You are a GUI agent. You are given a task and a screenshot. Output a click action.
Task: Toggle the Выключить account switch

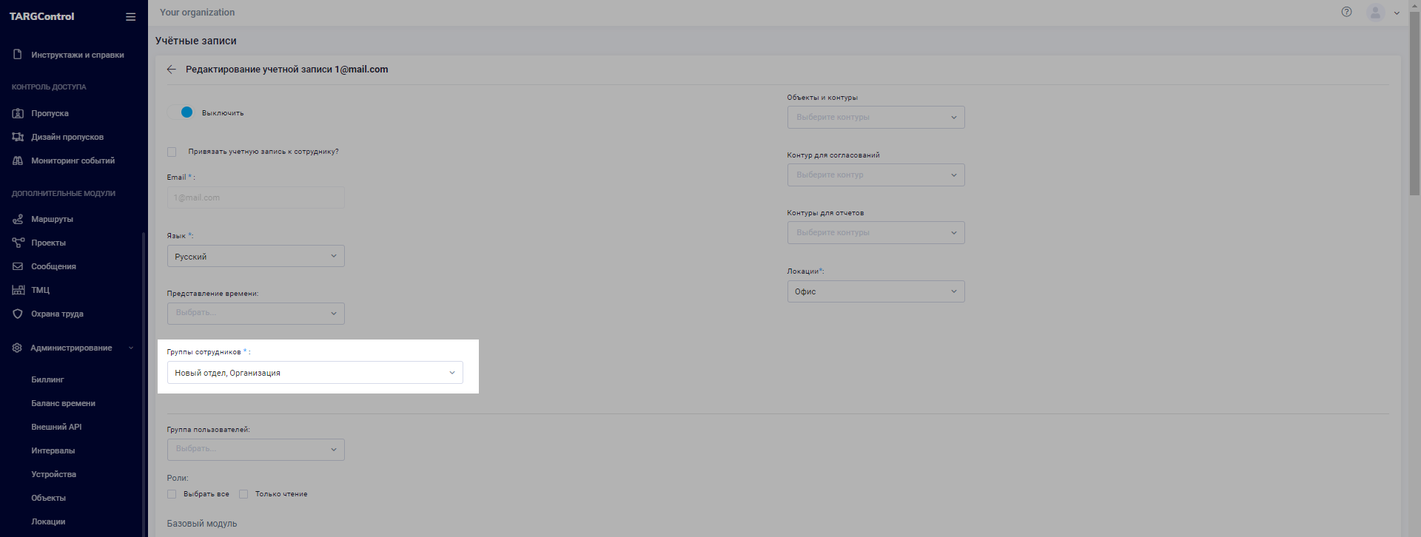tap(181, 112)
